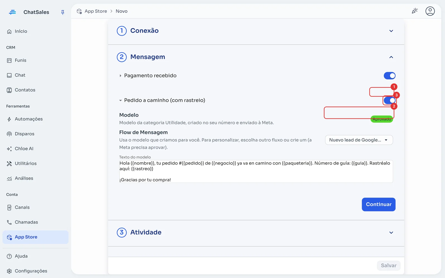Click the Atividade step heading
Screen dimensions: 445x278
(146, 232)
